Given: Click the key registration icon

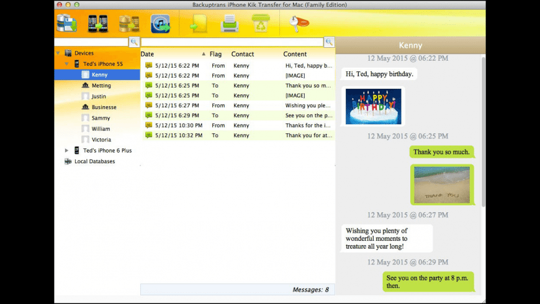Looking at the screenshot, I should (x=298, y=24).
